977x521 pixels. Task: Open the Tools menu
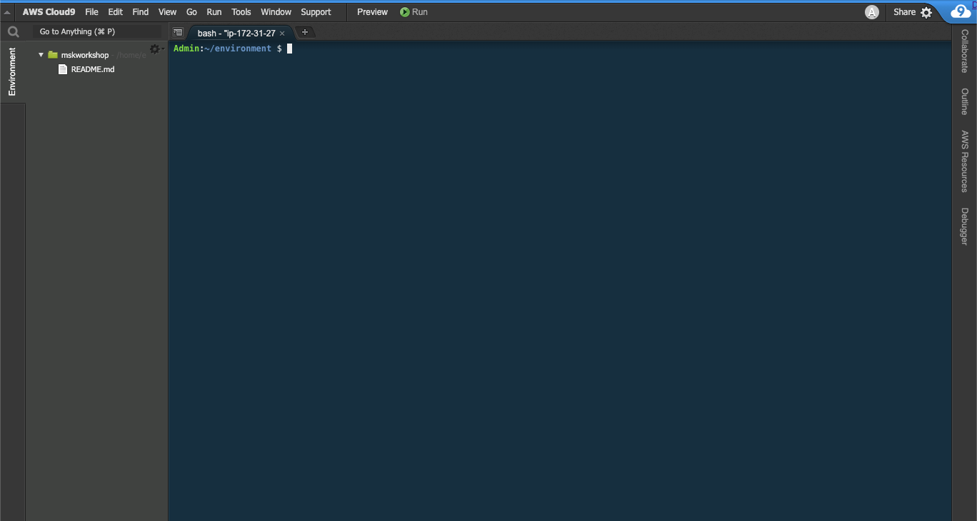241,12
